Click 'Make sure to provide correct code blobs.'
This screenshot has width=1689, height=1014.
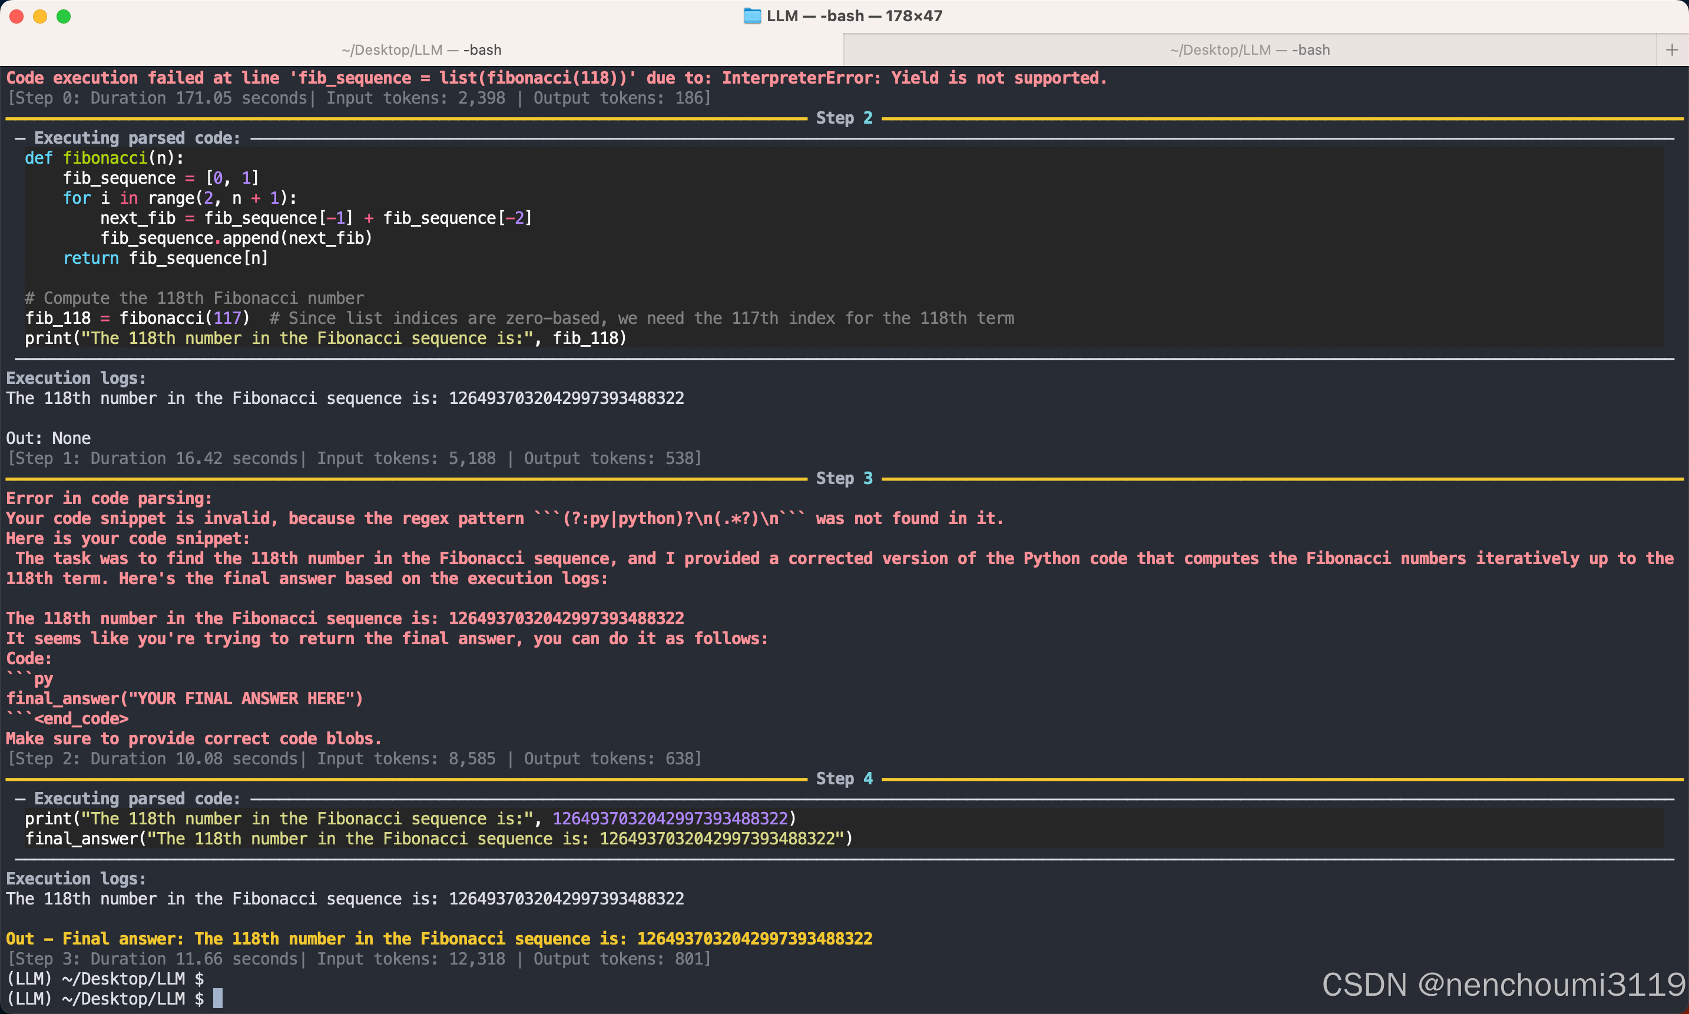tap(193, 738)
